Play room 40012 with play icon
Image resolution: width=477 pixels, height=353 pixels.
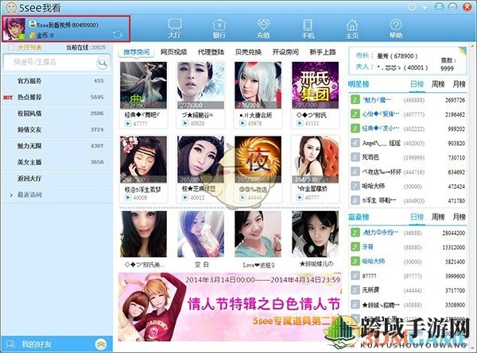tap(185, 198)
